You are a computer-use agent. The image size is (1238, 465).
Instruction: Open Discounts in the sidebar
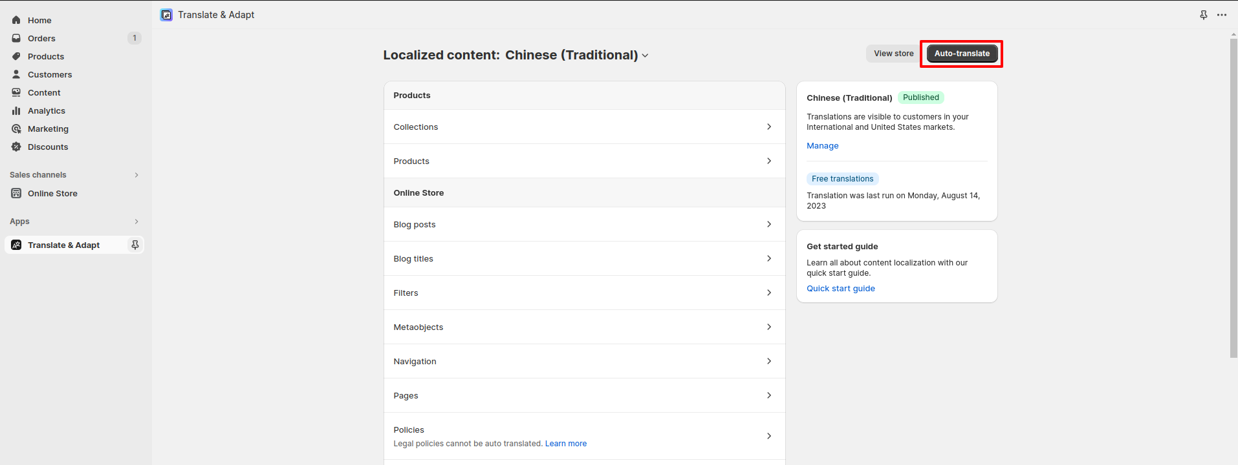(48, 147)
